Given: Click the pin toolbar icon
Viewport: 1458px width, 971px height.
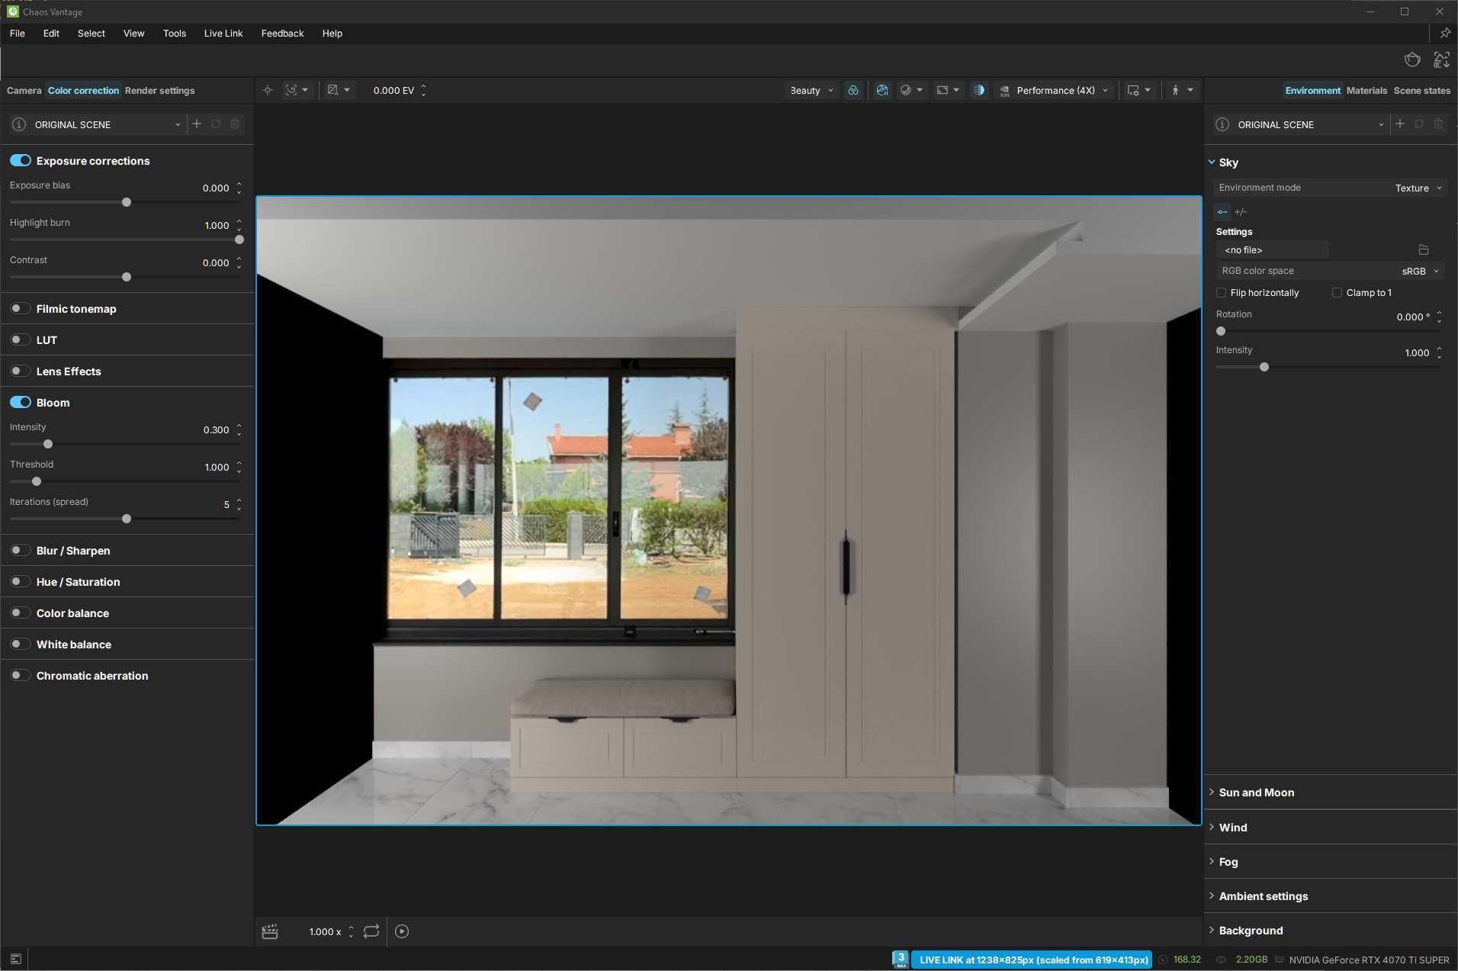Looking at the screenshot, I should pyautogui.click(x=1445, y=34).
